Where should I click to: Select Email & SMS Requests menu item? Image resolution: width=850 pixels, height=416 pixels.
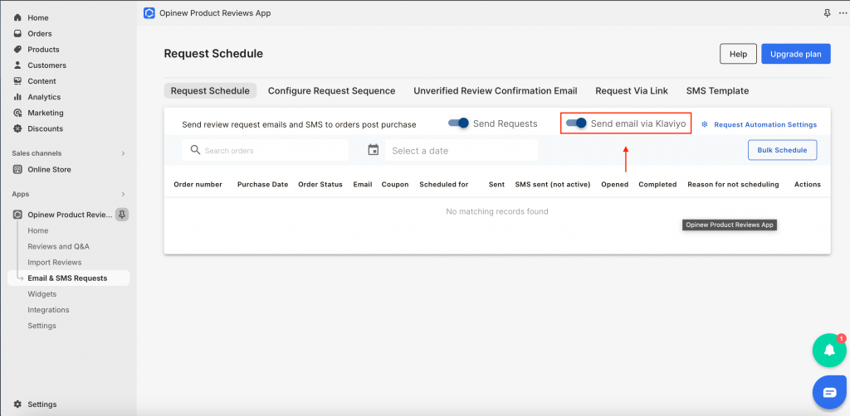point(68,278)
